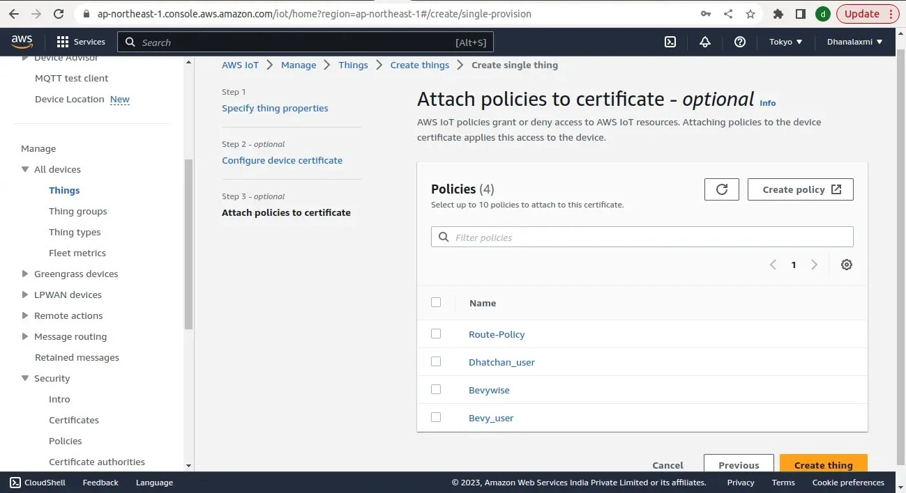The height and width of the screenshot is (493, 906).
Task: Go to Specify thing properties step
Action: point(275,108)
